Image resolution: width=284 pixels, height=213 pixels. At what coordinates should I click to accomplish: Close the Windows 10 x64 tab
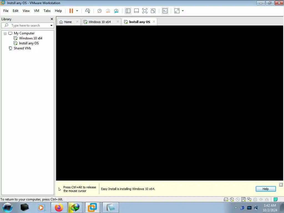click(118, 22)
